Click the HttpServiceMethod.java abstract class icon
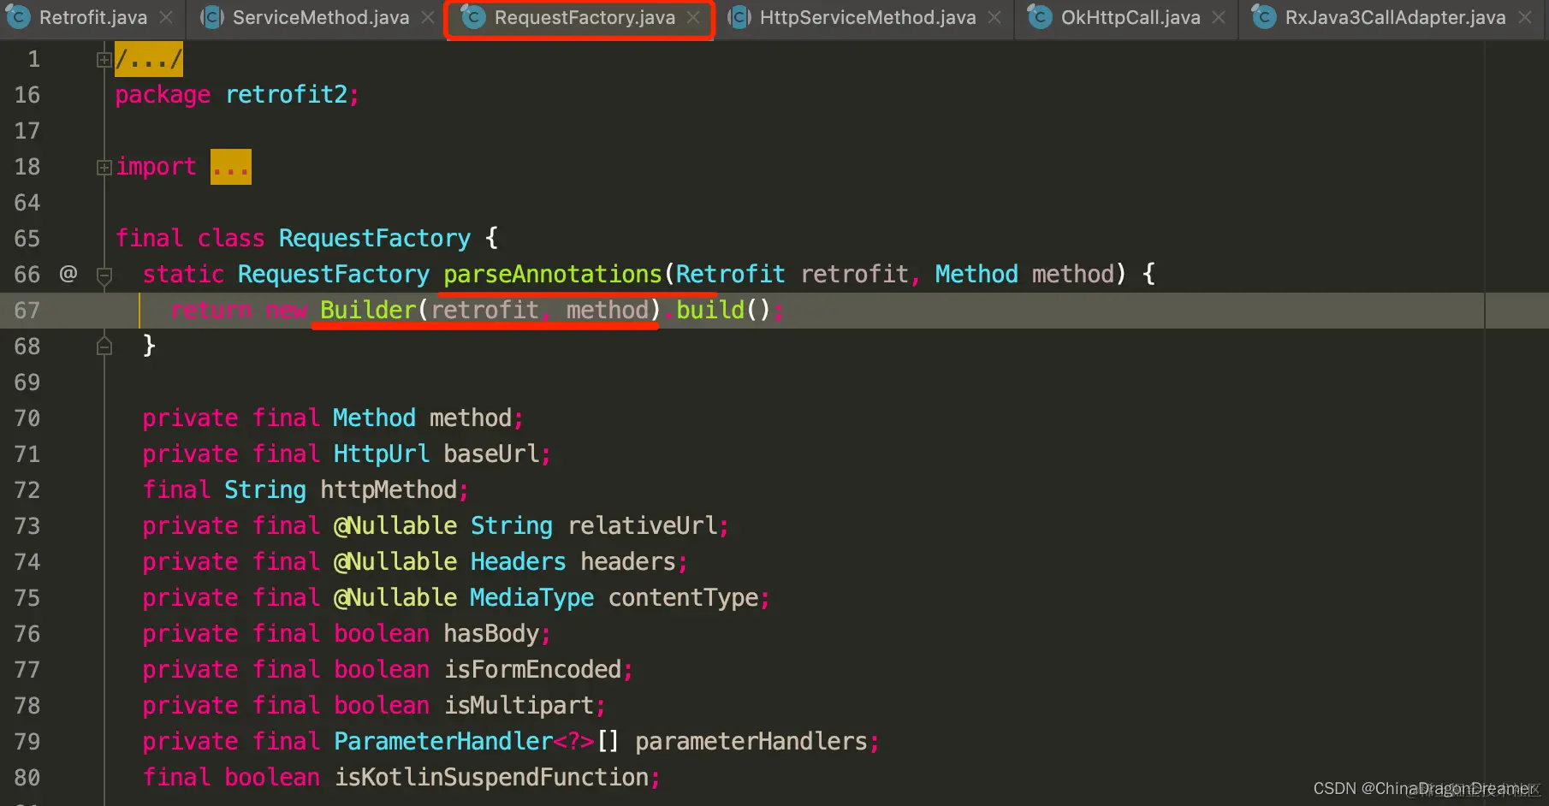 click(739, 17)
